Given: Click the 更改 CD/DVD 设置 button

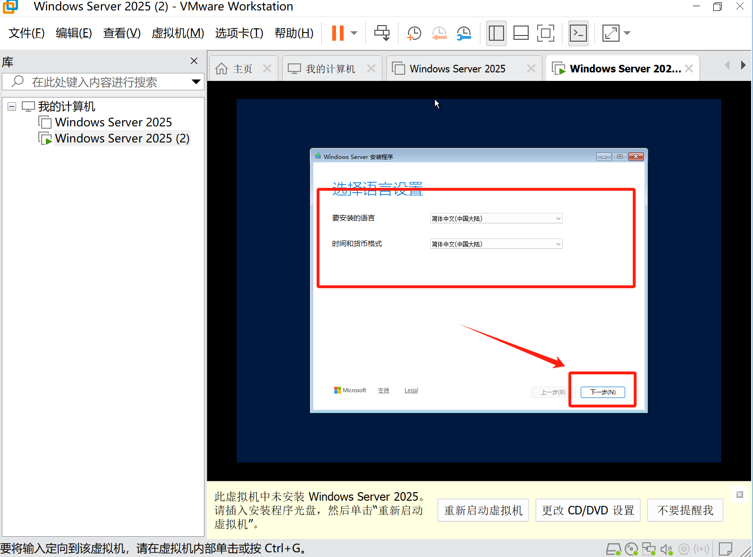Looking at the screenshot, I should pos(588,510).
